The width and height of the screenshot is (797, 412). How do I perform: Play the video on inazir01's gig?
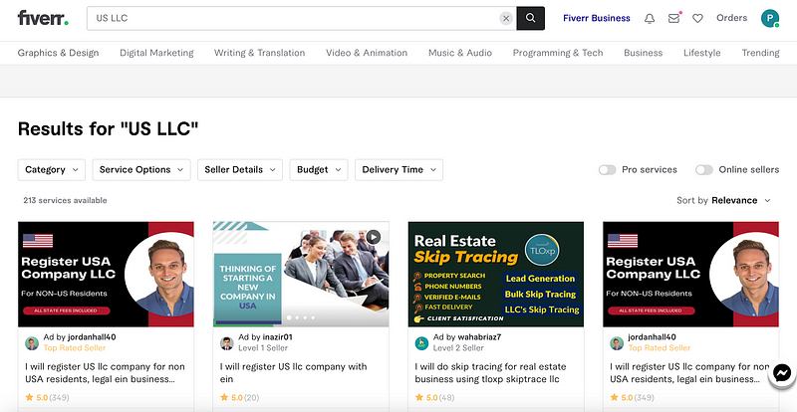(373, 237)
